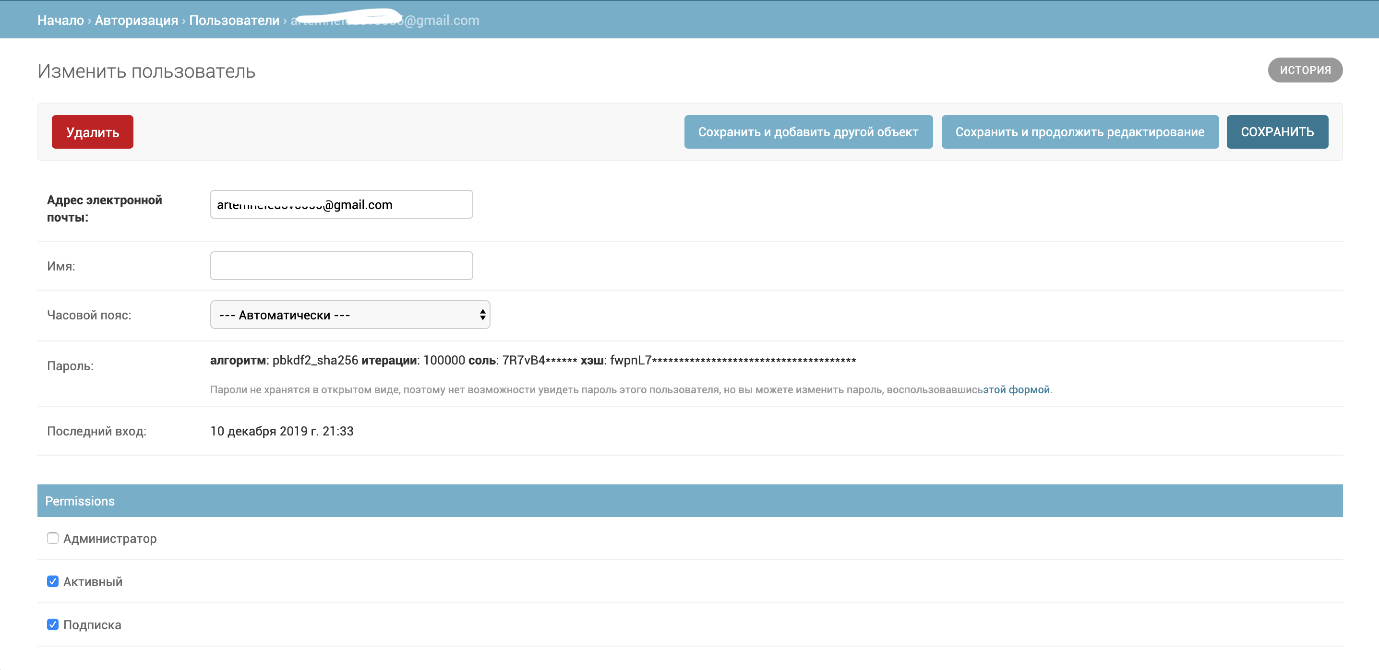Screen dimensions: 1379x670
Task: Click the Активный label text
Action: click(93, 582)
